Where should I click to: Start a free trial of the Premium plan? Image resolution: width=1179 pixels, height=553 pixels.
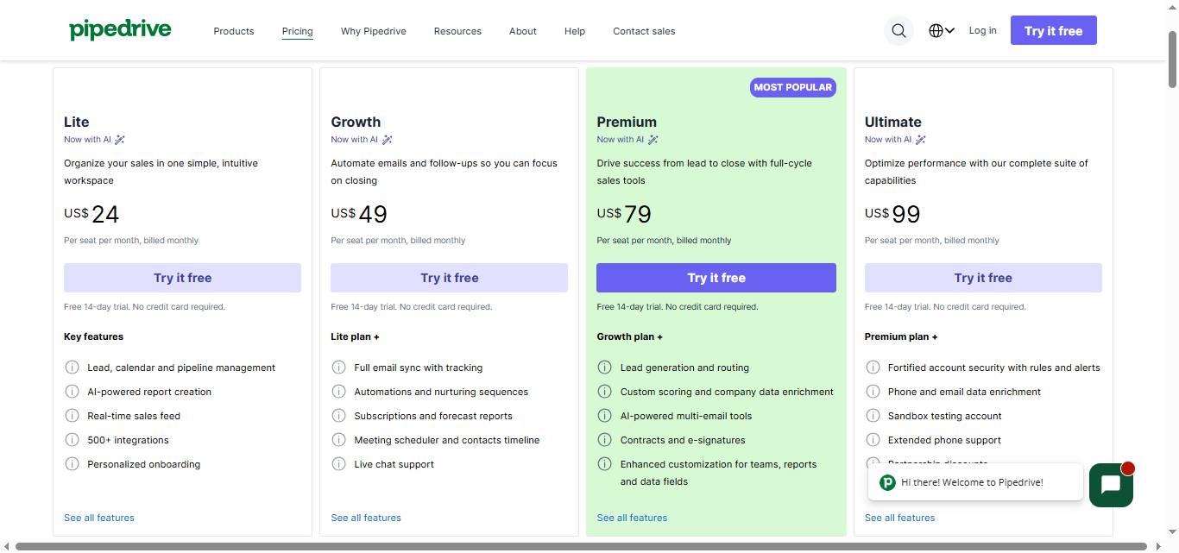[716, 278]
